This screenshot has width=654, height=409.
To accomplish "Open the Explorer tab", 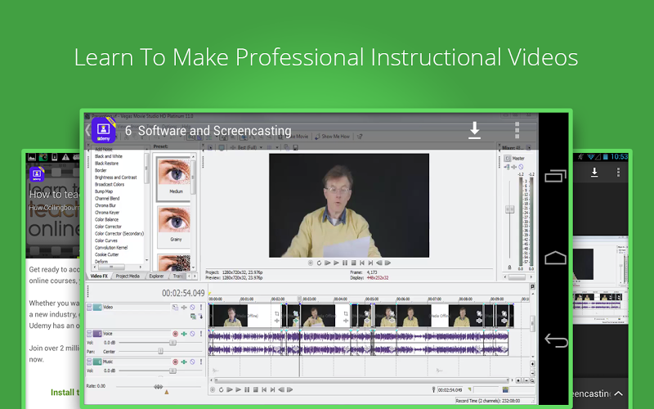I will [x=155, y=276].
